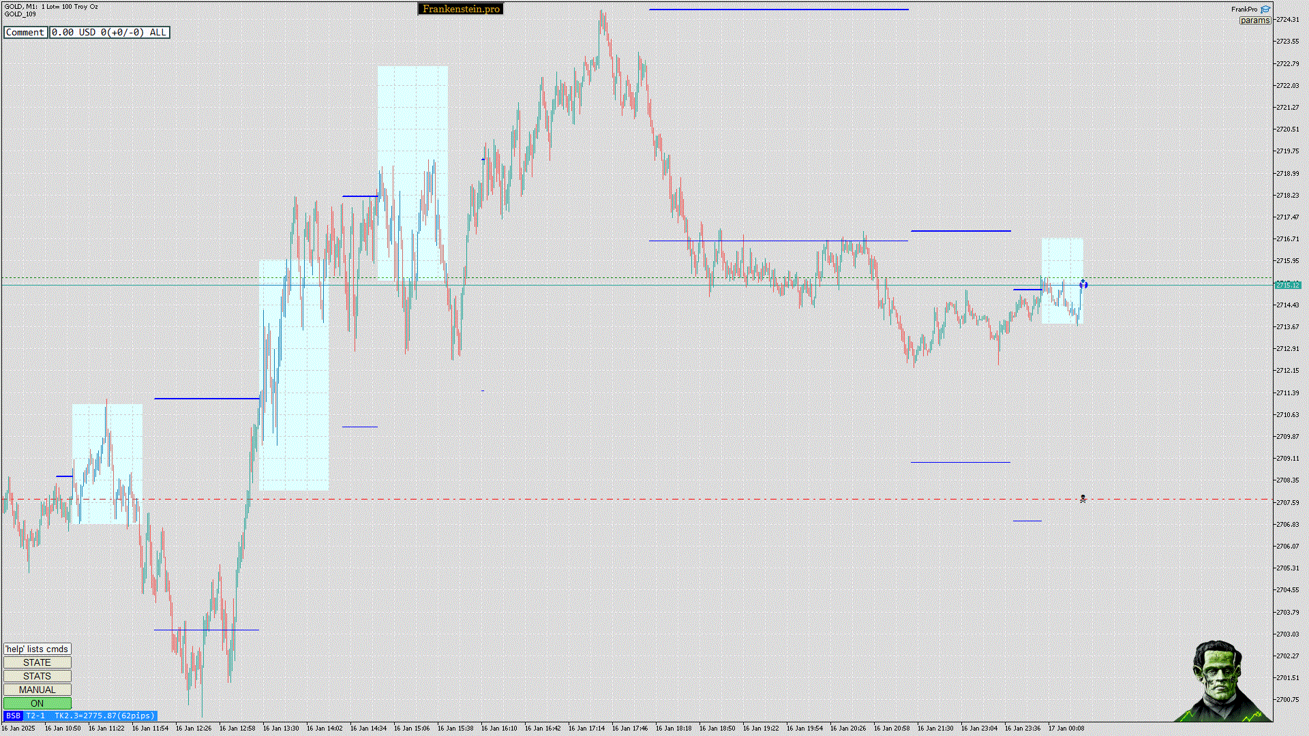
Task: Click the blue arrow marker at current price
Action: 1083,284
